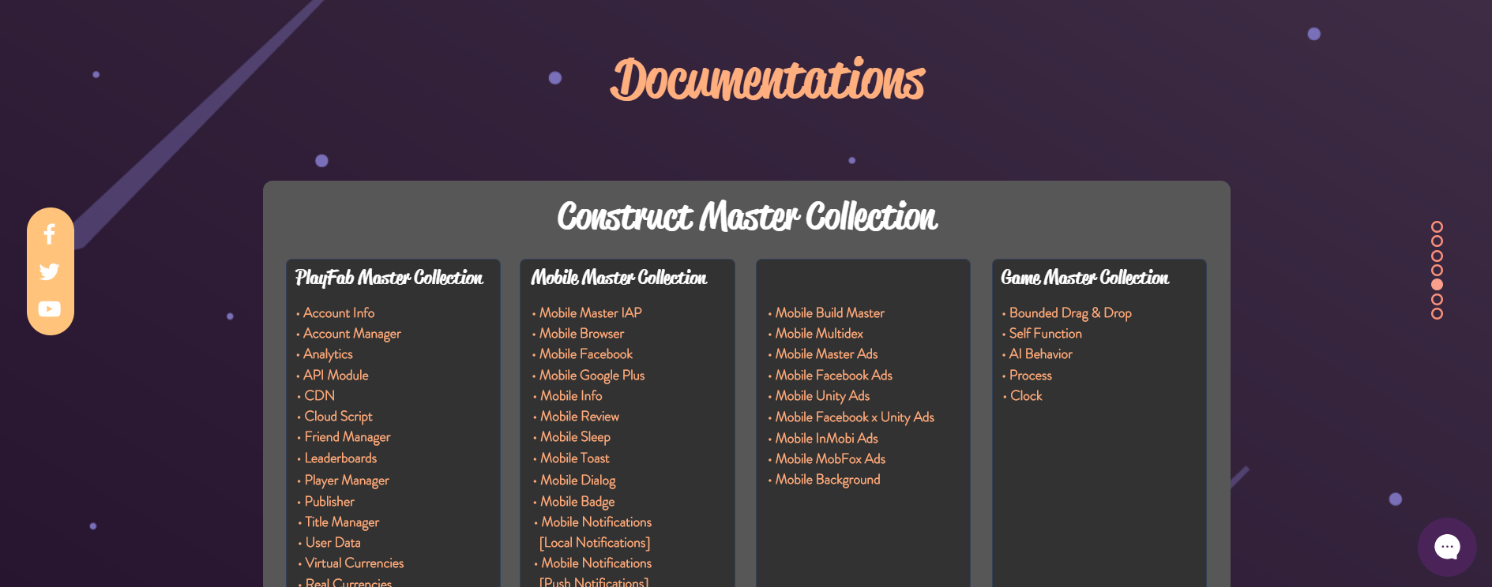Viewport: 1492px width, 587px height.
Task: Open Mobile Sleep documentation
Action: pos(575,437)
